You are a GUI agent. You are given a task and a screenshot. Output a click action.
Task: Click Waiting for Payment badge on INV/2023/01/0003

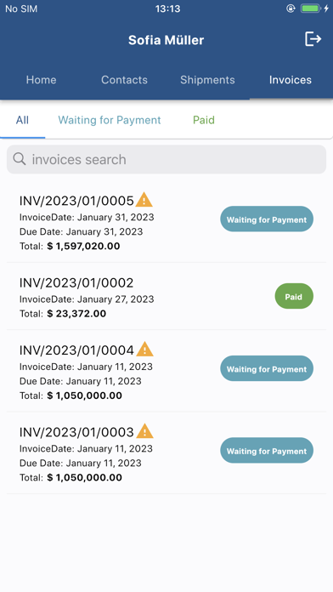tap(267, 451)
